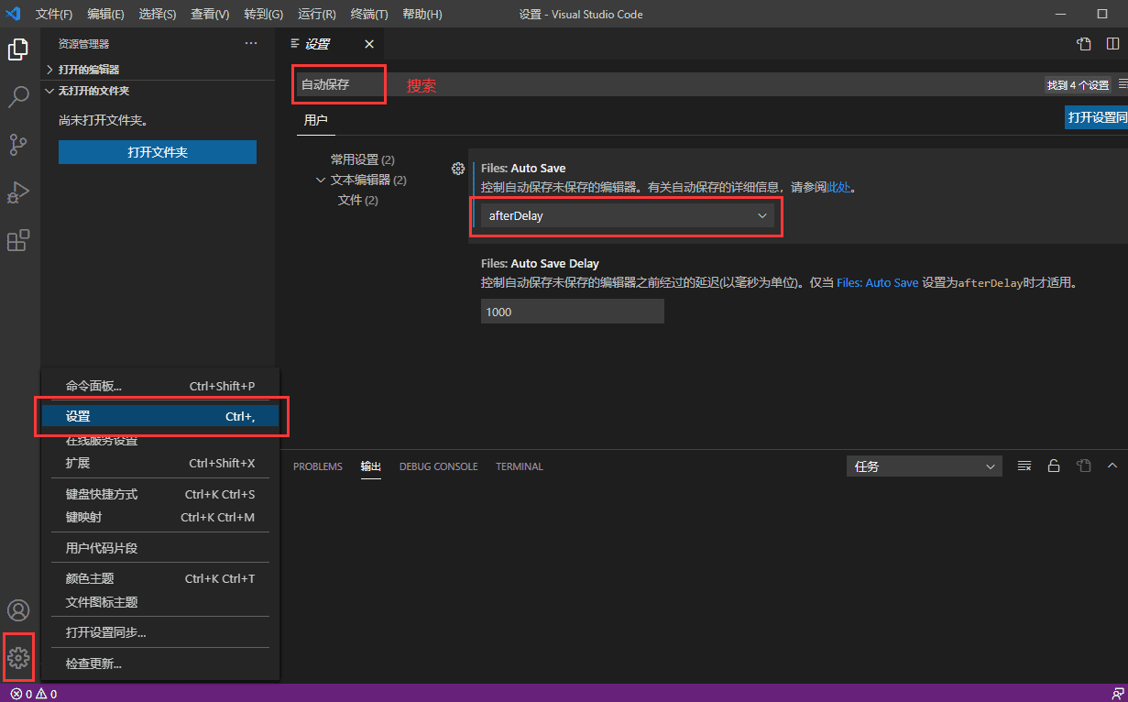Switch to the TERMINAL panel tab
This screenshot has height=702, width=1128.
pos(520,466)
